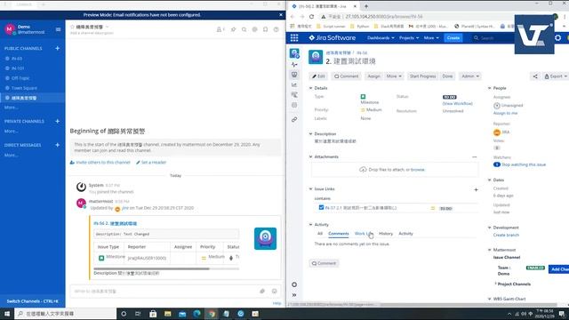This screenshot has height=320, width=569.
Task: Open Mattermost help icon in header
Action: click(276, 29)
